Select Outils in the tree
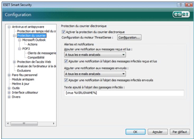This screenshot has width=194, height=139. pyautogui.click(x=16, y=88)
